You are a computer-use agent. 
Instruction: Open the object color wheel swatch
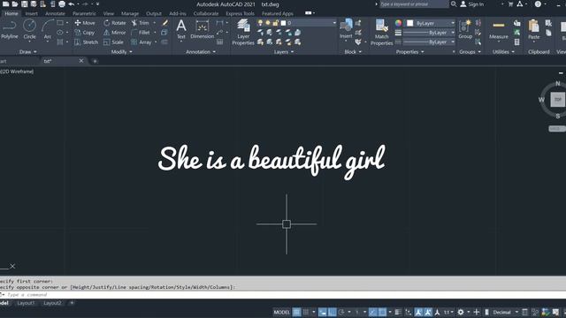(398, 23)
